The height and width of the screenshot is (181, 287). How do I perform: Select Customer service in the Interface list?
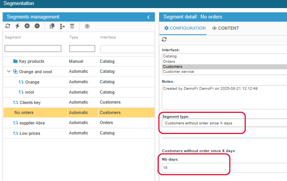[x=225, y=72]
